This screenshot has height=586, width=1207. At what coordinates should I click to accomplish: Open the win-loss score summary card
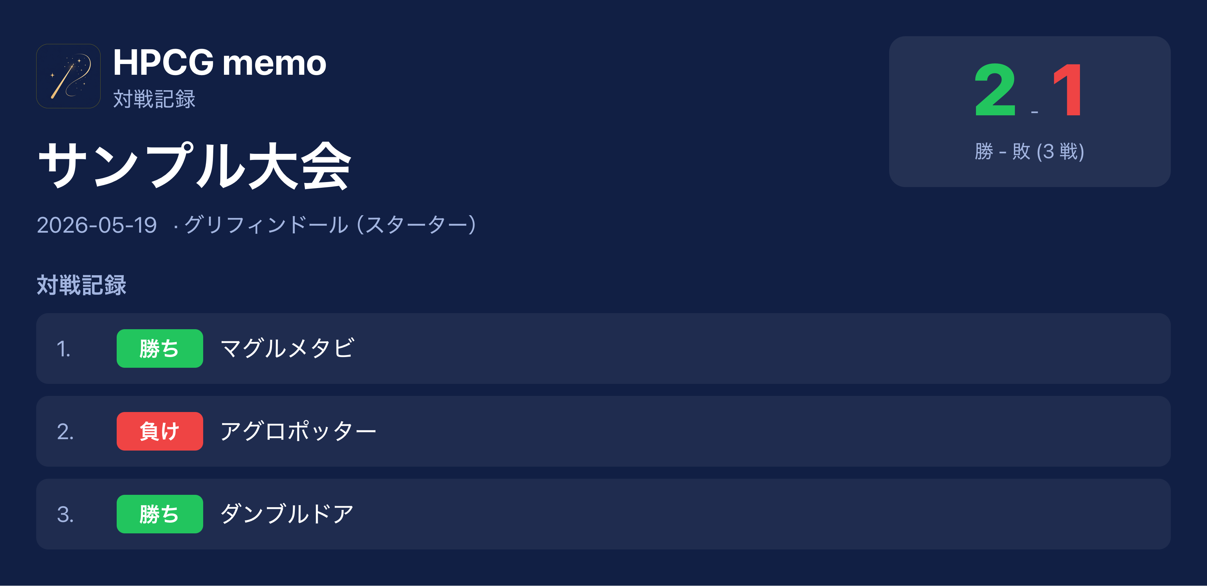tap(1029, 112)
